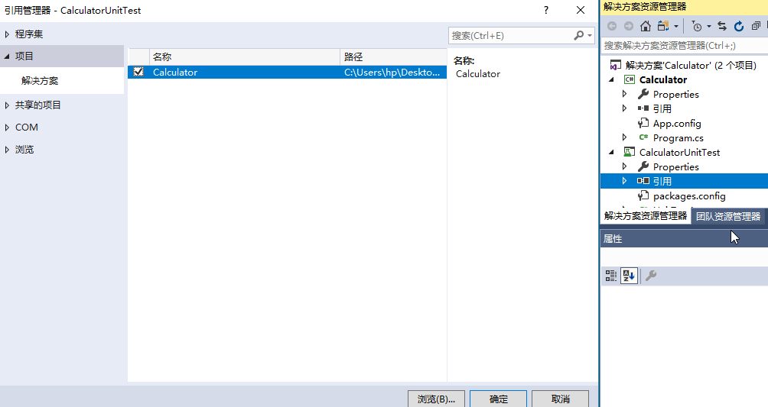Click the C# project icon beside Calculator
The width and height of the screenshot is (768, 407).
(630, 79)
